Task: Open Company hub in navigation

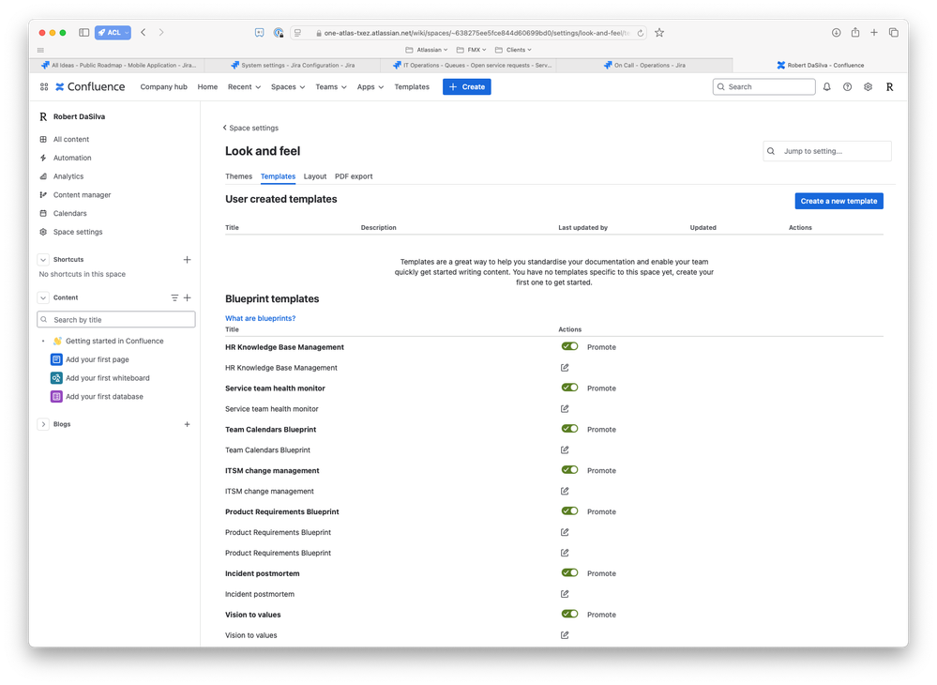Action: pyautogui.click(x=164, y=86)
